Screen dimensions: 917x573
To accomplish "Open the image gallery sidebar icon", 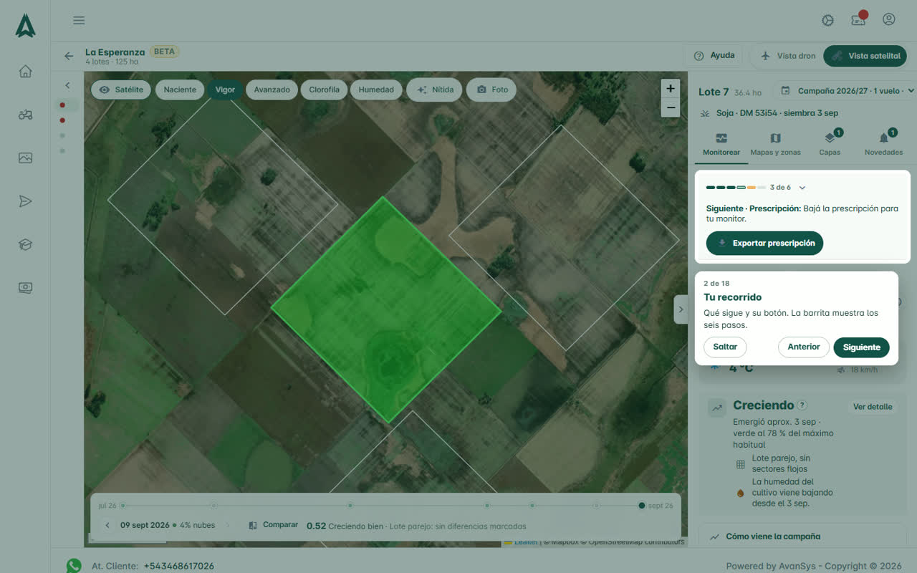I will (x=25, y=158).
